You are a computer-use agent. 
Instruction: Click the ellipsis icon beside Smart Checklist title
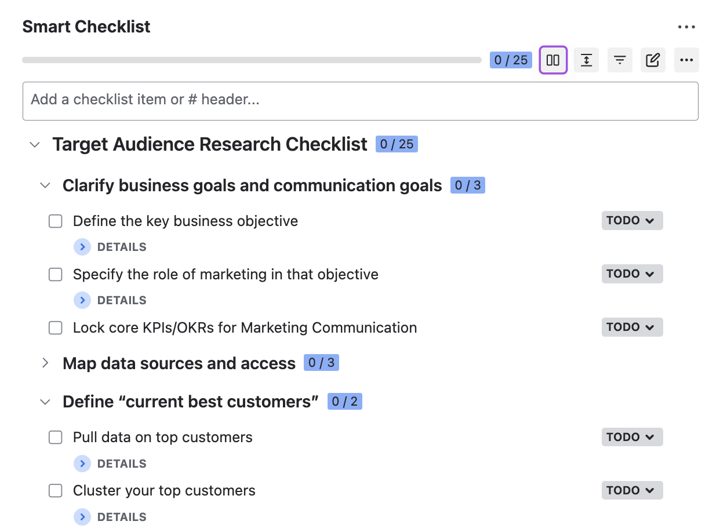tap(686, 27)
